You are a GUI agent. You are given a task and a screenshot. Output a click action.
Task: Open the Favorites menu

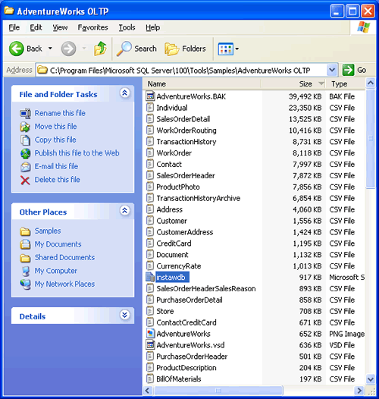(x=92, y=27)
